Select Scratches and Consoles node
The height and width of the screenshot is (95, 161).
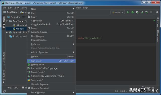coord(18,36)
